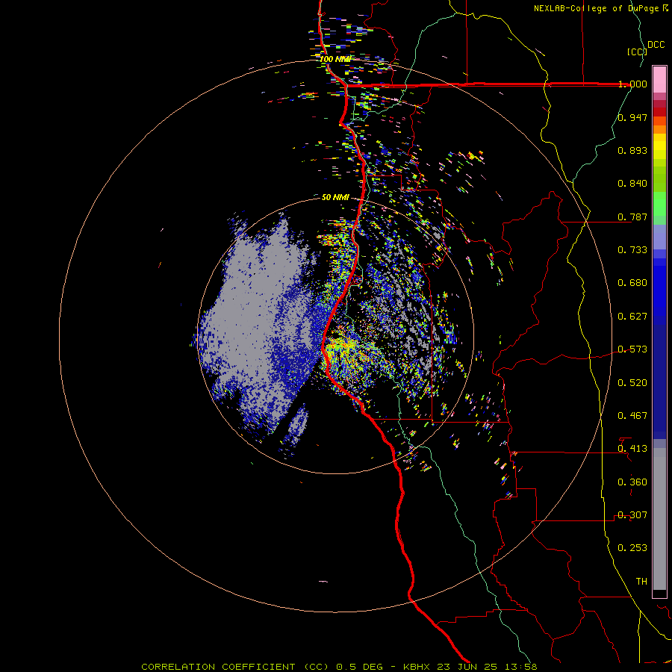Select the 0.360 legend value

632,482
